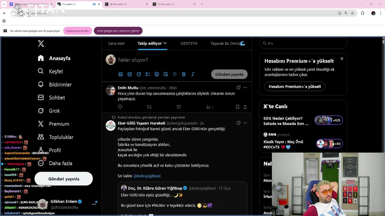This screenshot has width=385, height=216.
Task: Open Grok for Eber Gölü post
Action: coord(239,123)
